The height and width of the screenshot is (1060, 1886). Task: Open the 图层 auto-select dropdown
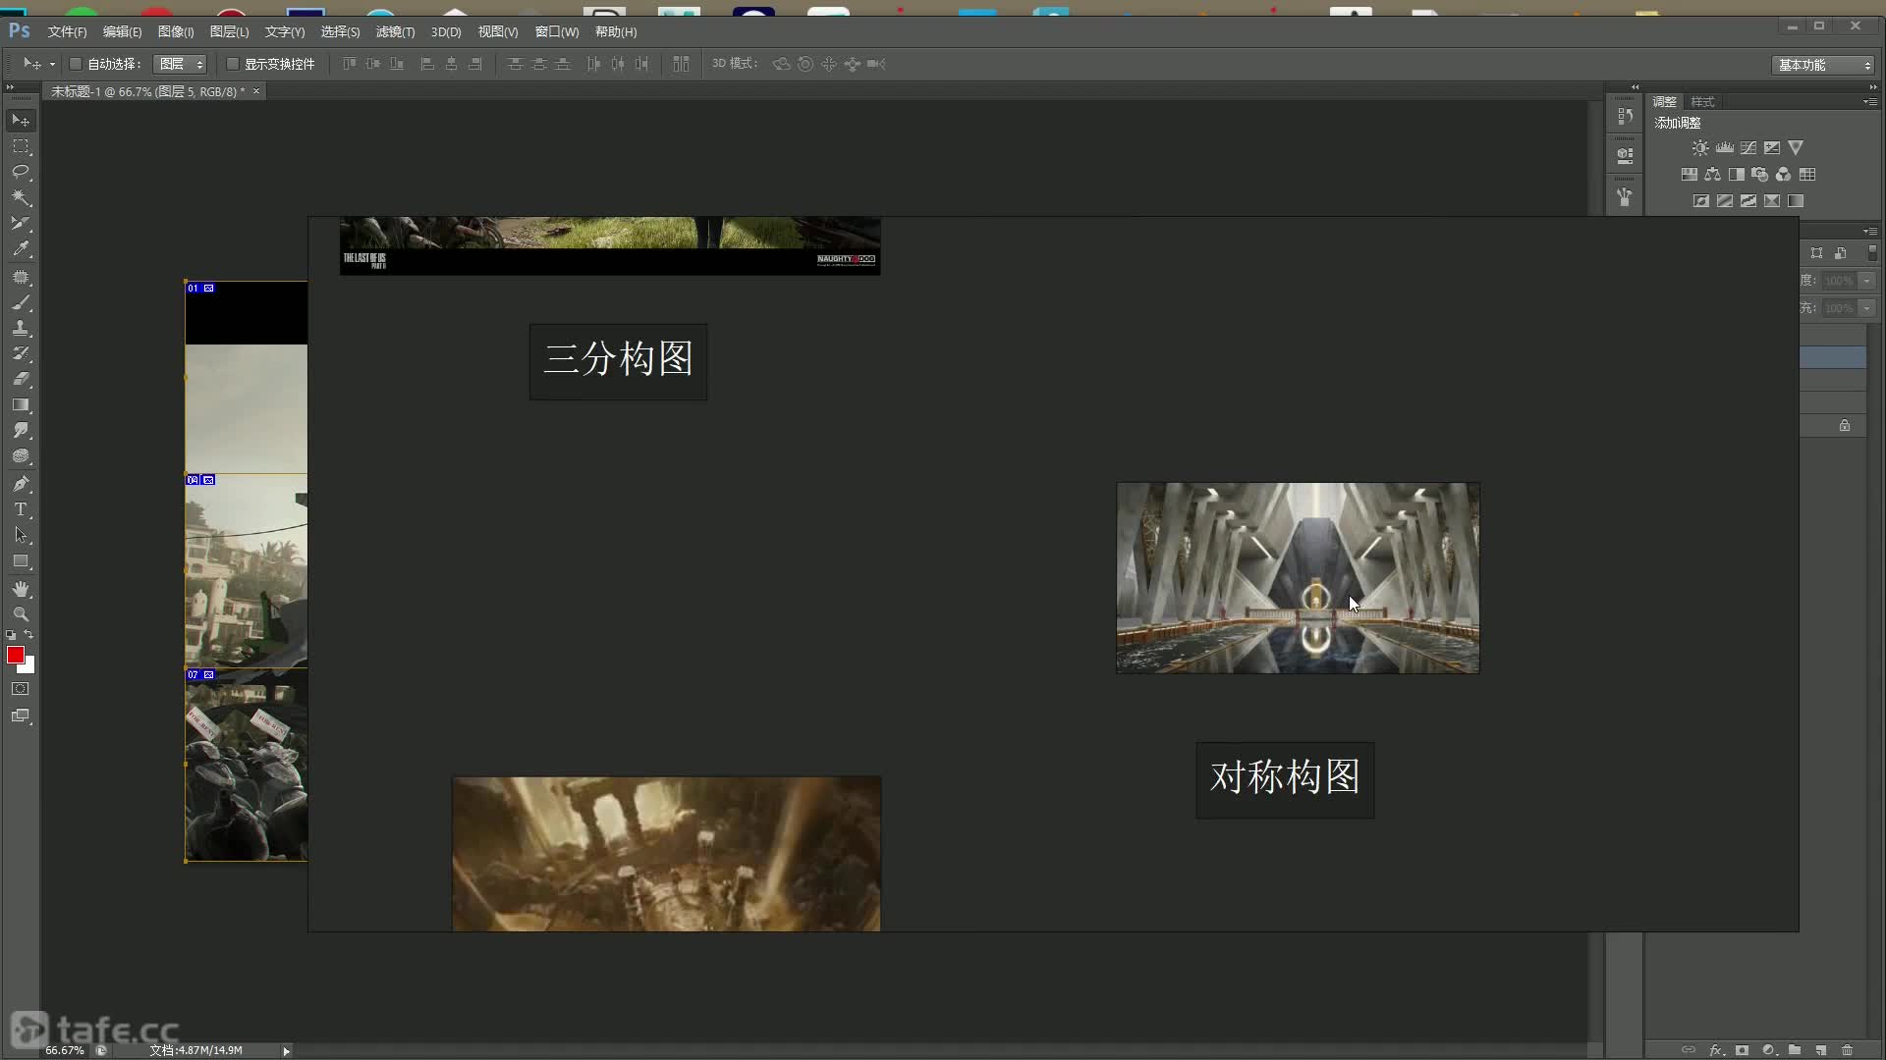[181, 64]
